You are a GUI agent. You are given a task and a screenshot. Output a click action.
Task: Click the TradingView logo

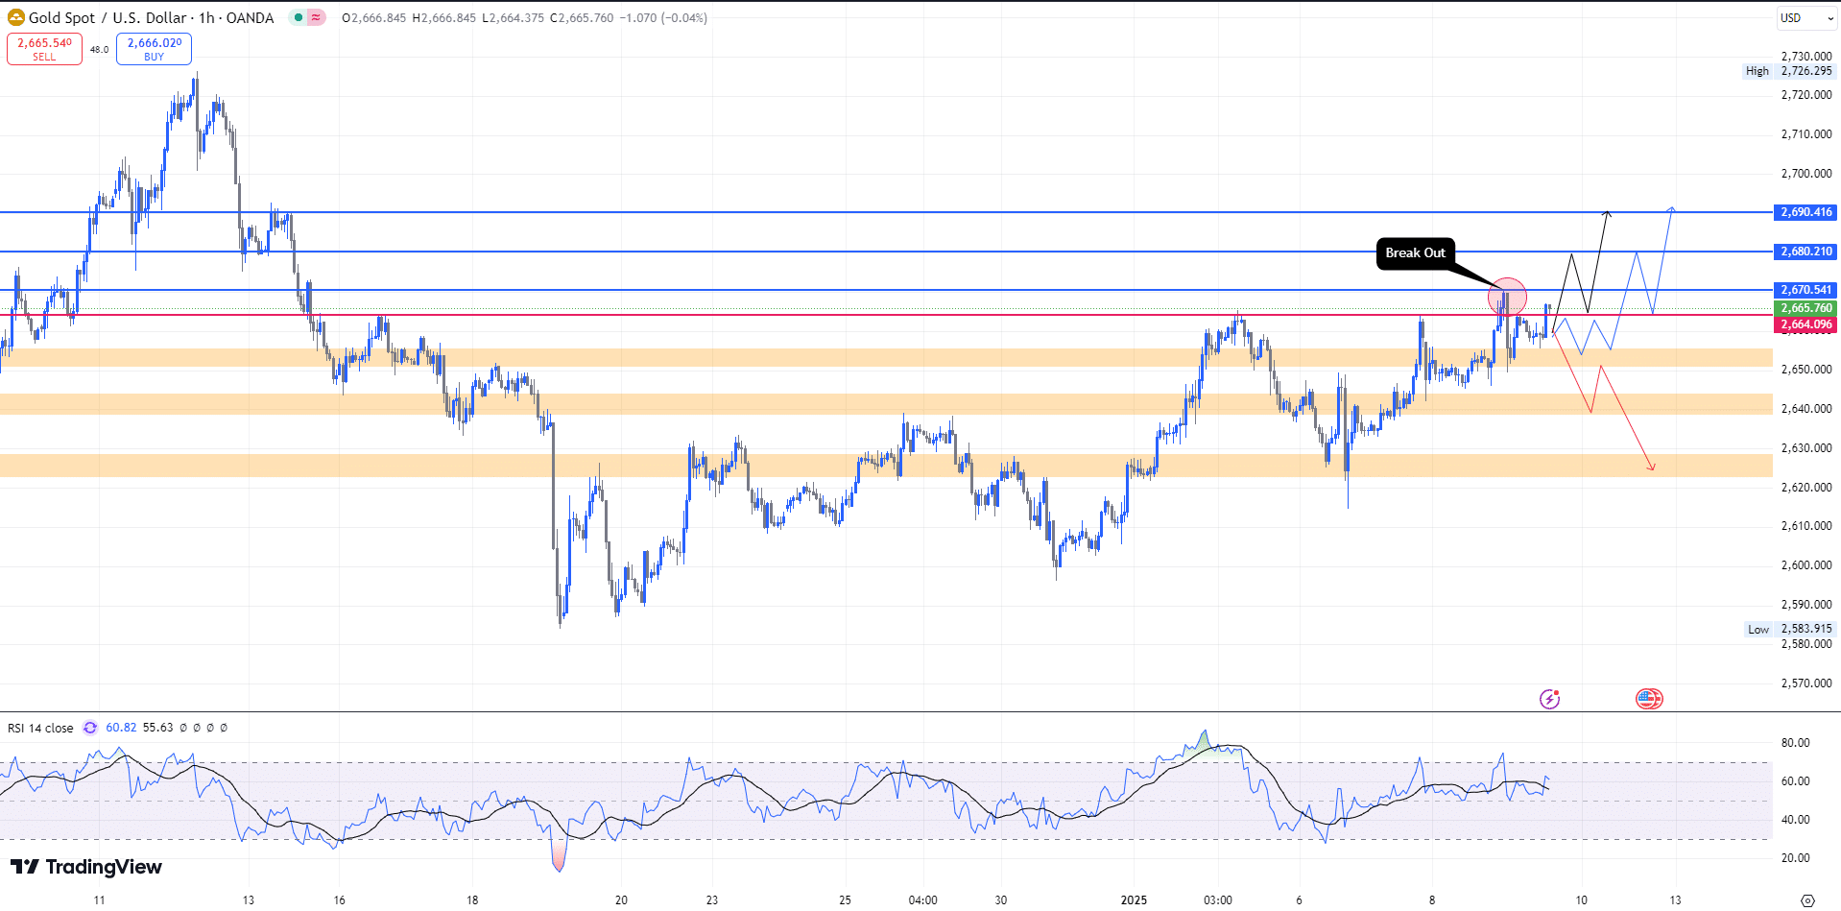click(84, 867)
